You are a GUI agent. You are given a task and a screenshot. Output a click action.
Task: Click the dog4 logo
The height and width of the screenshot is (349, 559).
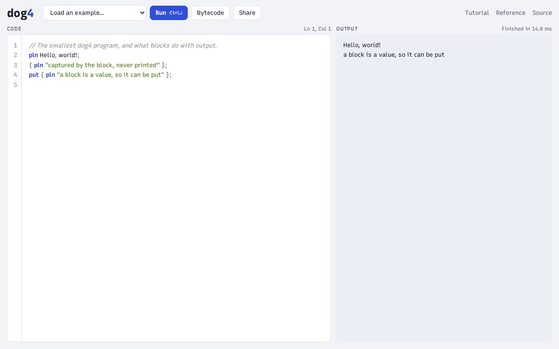coord(21,13)
